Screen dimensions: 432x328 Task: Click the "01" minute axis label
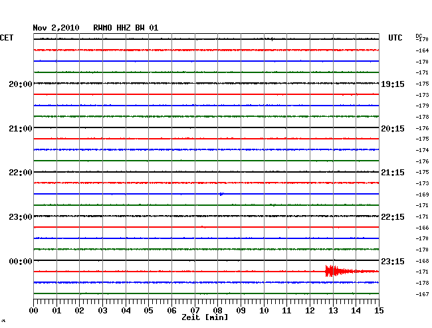pos(56,311)
